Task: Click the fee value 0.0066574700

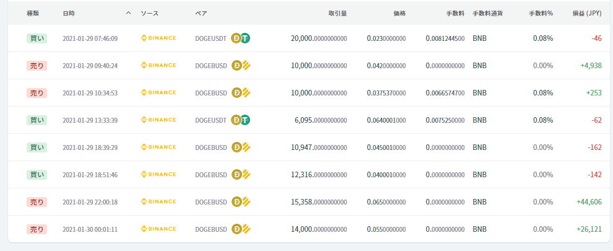Action: click(445, 93)
